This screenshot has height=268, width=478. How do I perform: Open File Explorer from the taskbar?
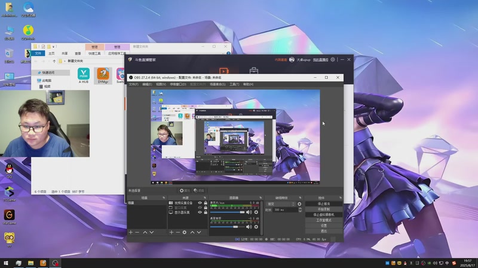(31, 263)
